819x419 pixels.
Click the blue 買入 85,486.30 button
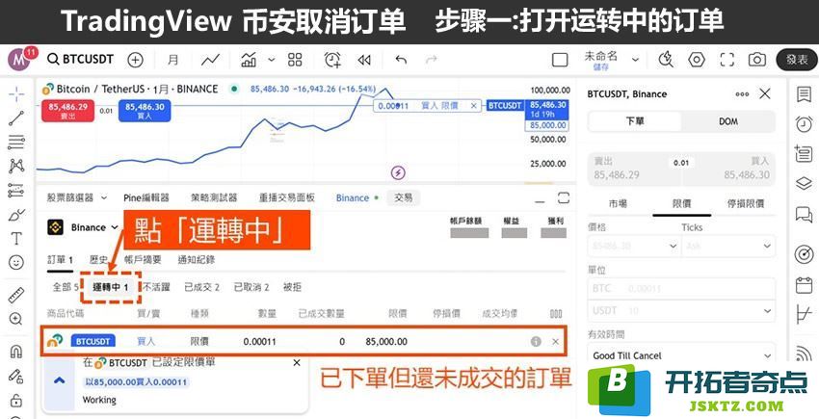pos(145,111)
